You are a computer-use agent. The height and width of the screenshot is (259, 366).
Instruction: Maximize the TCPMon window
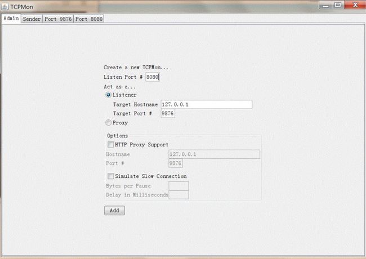[x=338, y=5]
